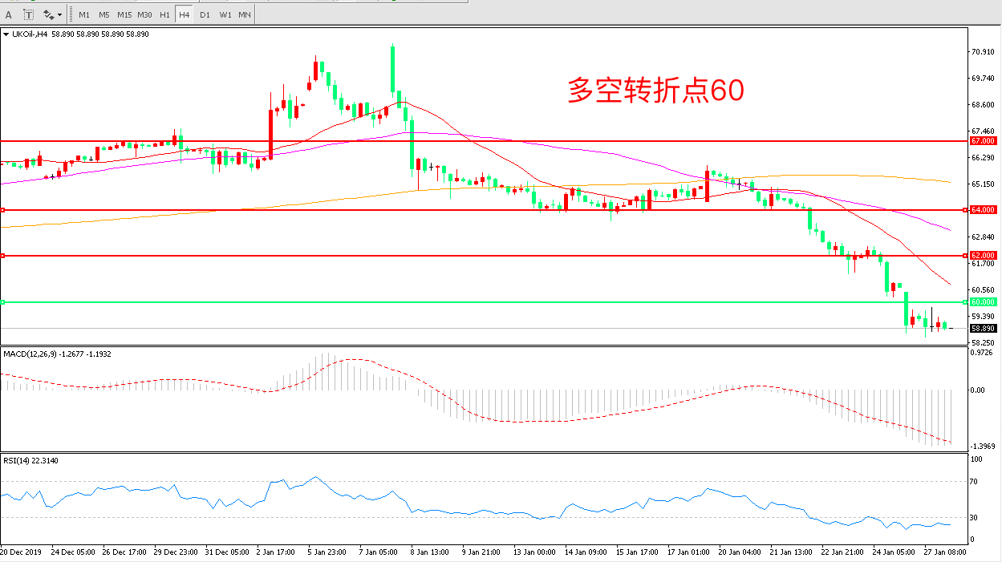The image size is (1002, 562).
Task: Click the green 60.000 level label
Action: coord(983,302)
